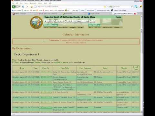Click the Public Access Case Information Site banner
The image size is (155, 116).
[70, 21]
